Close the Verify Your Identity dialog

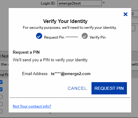pyautogui.click(x=125, y=14)
